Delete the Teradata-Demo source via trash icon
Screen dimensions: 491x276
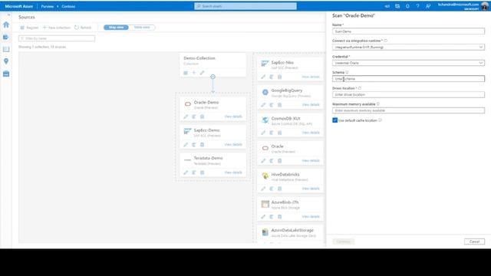pyautogui.click(x=202, y=172)
